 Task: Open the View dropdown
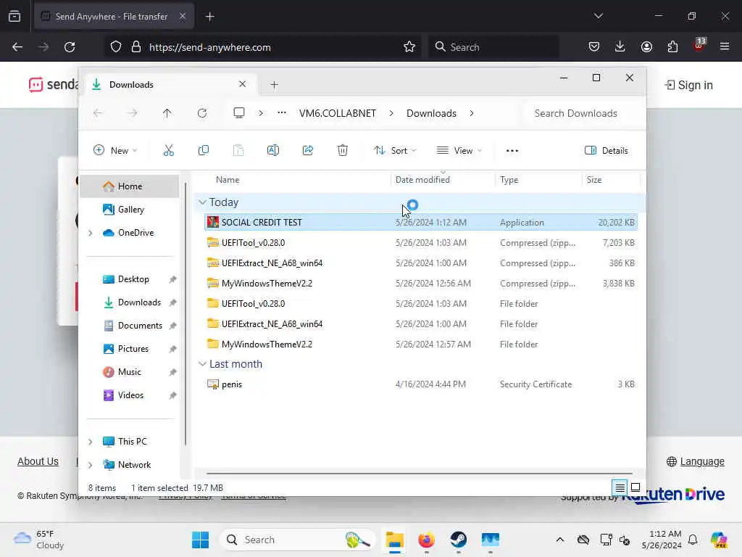click(459, 151)
